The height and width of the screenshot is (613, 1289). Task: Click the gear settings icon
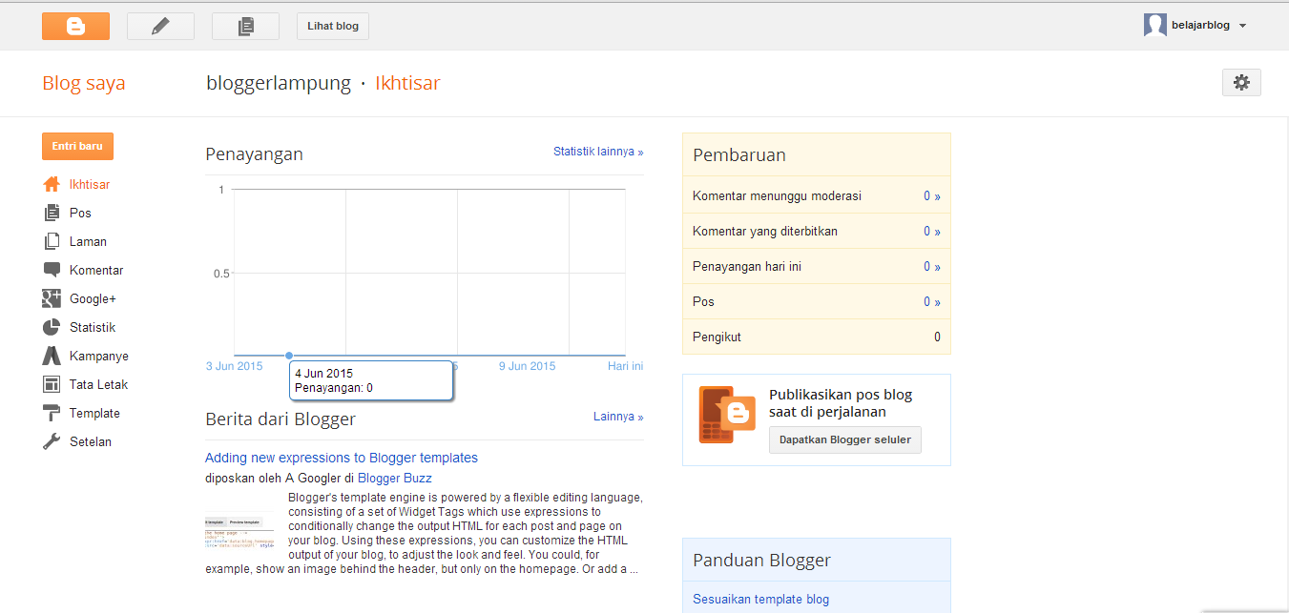click(x=1241, y=83)
